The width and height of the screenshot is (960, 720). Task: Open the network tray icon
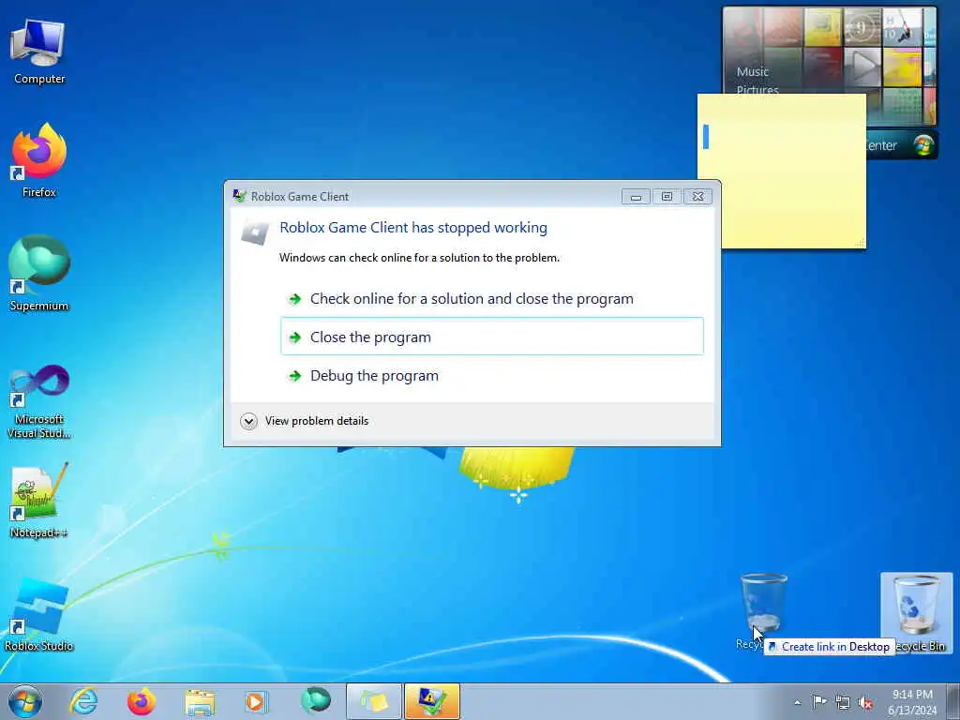click(x=843, y=703)
